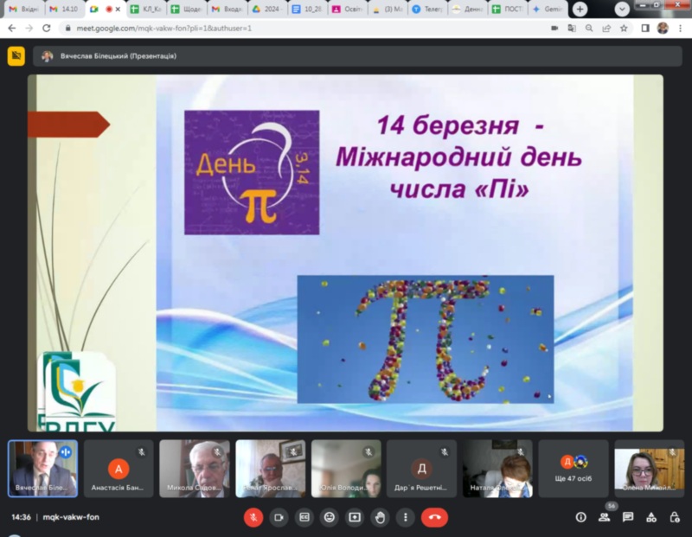Open meeting details info icon

(x=580, y=517)
